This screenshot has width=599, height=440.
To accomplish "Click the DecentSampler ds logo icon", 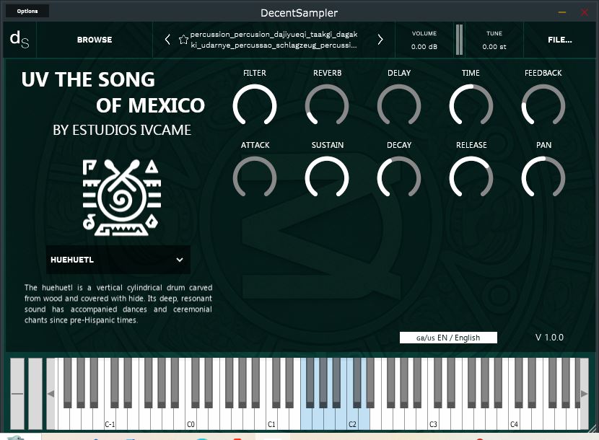I will pyautogui.click(x=19, y=40).
